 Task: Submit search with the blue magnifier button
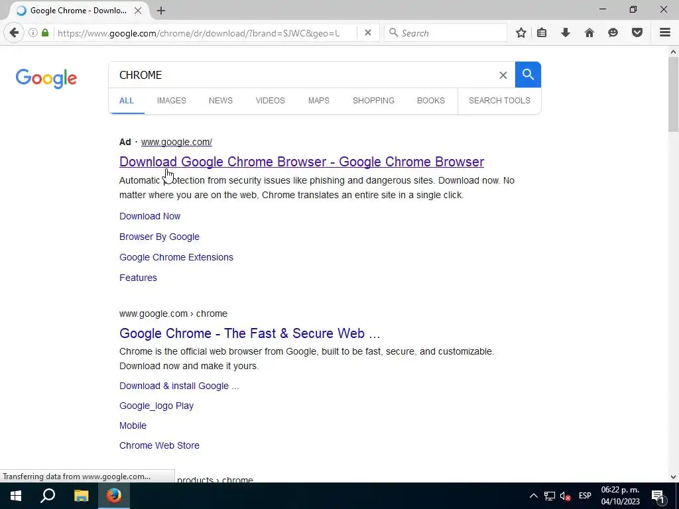[528, 75]
